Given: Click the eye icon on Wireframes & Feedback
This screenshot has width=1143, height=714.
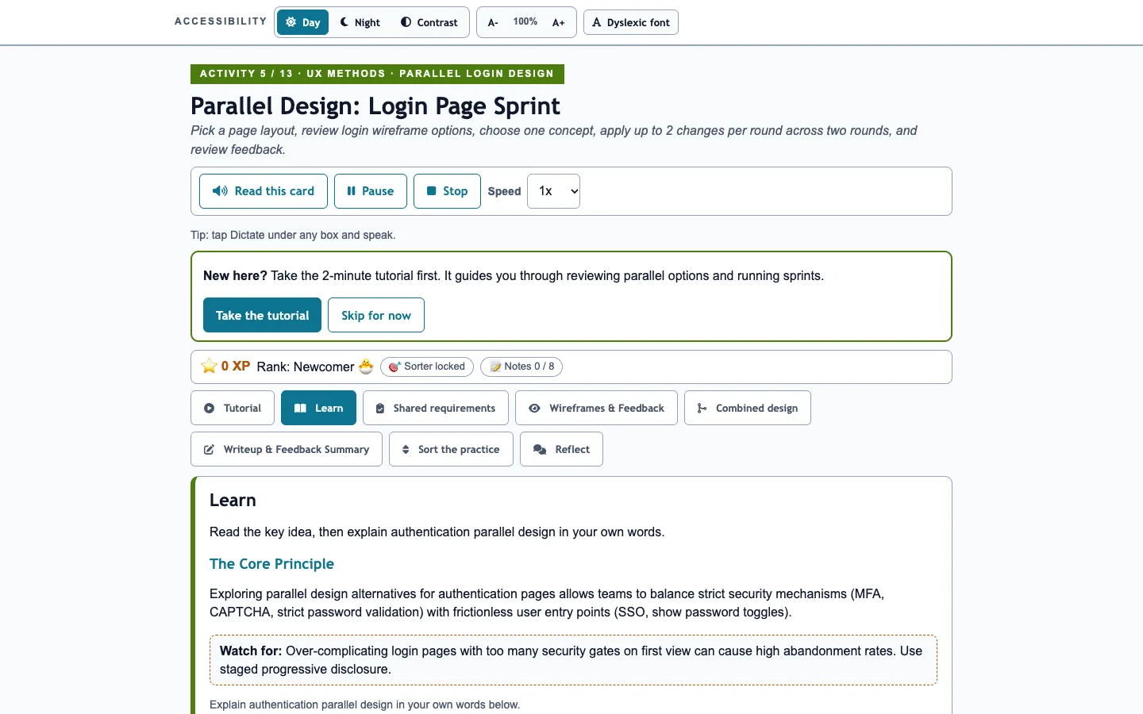Looking at the screenshot, I should coord(534,408).
